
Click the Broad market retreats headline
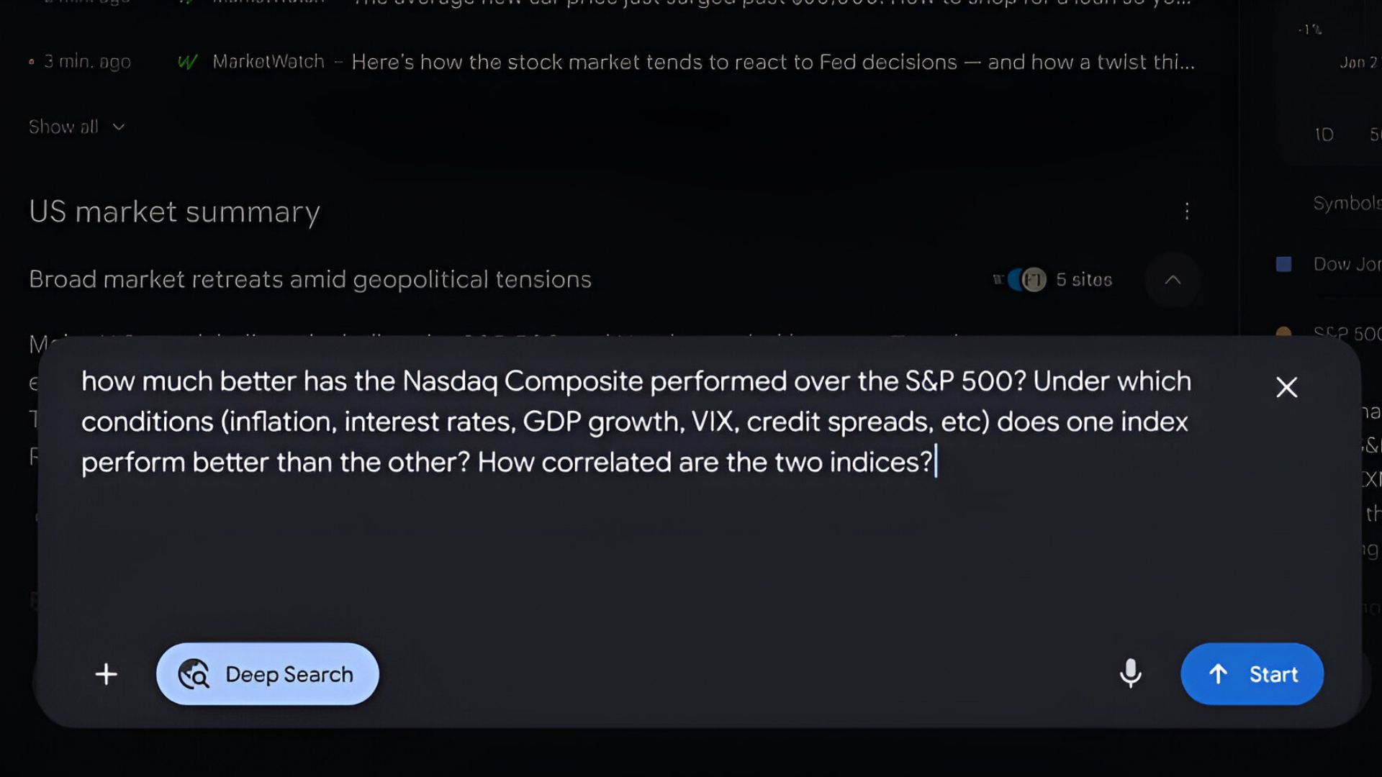click(310, 280)
